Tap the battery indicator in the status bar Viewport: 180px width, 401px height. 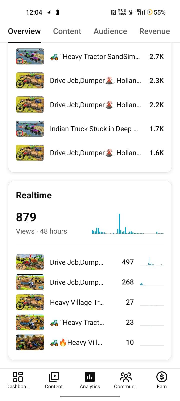coord(156,12)
